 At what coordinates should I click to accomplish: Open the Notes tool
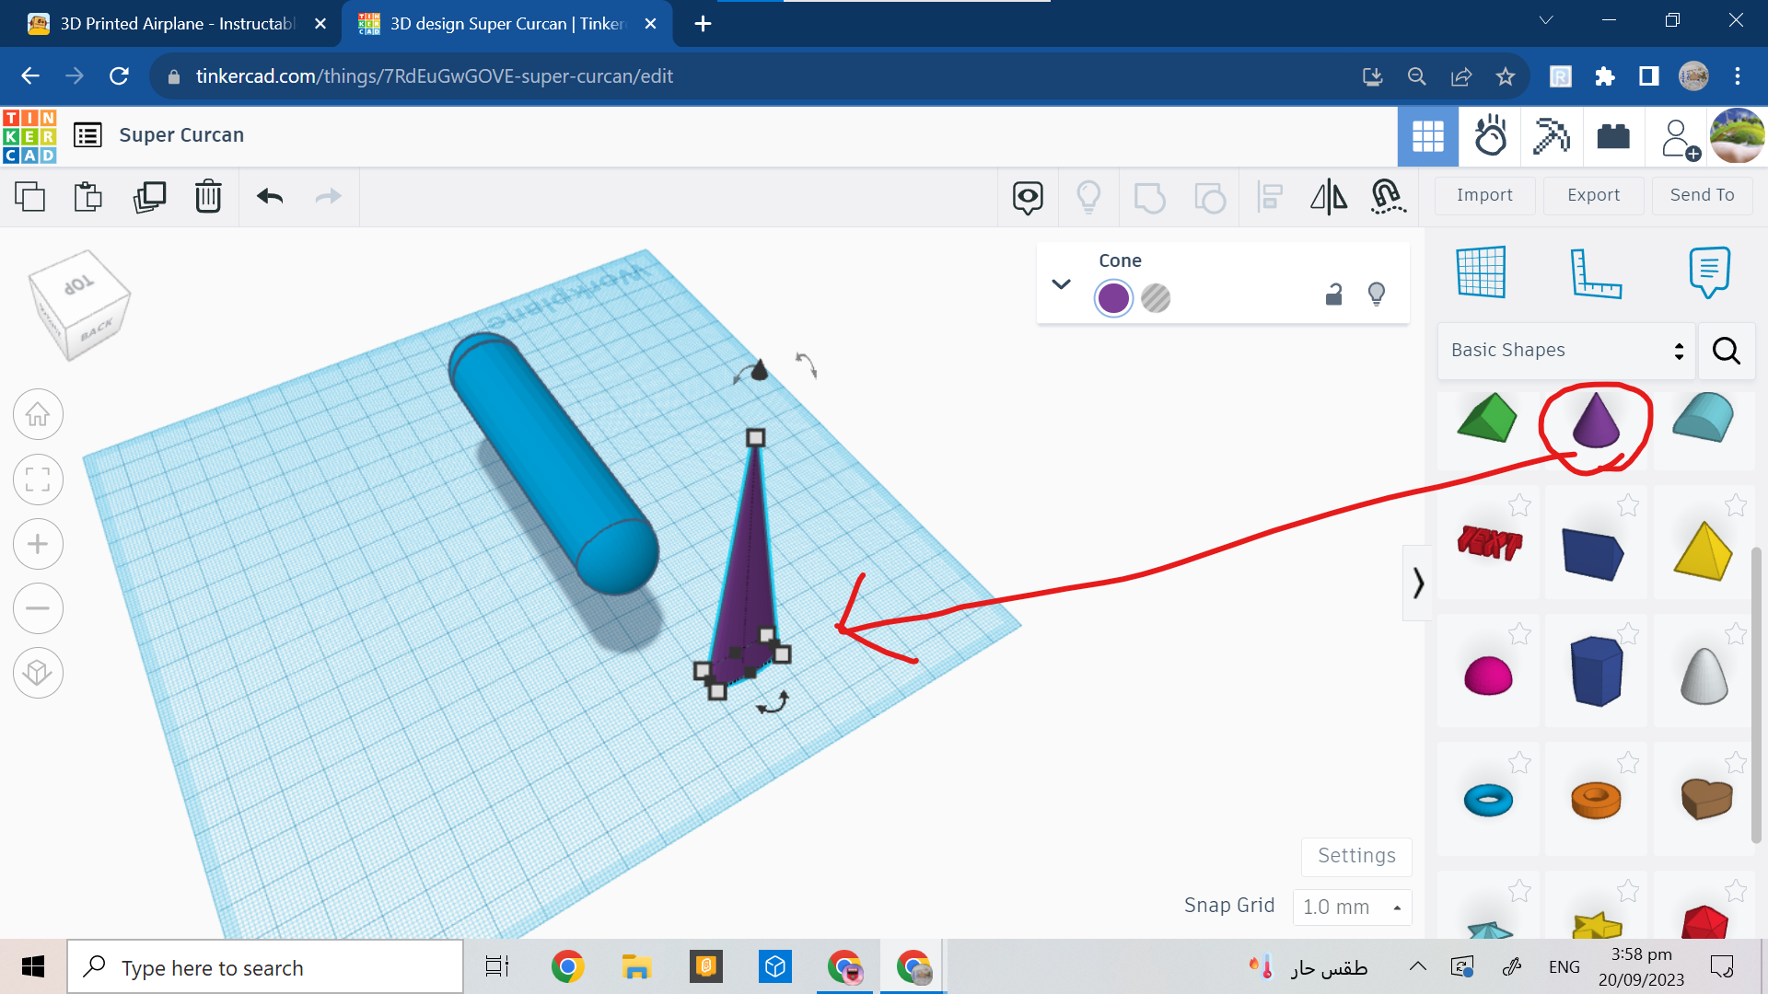click(1709, 272)
